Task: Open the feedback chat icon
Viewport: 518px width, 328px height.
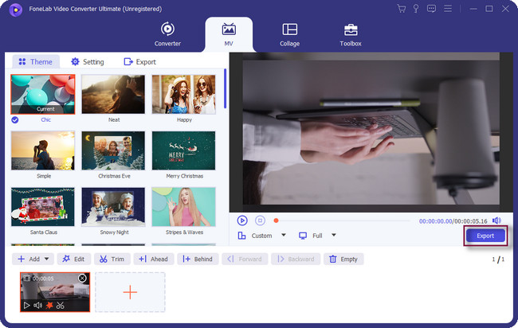Action: (x=431, y=9)
